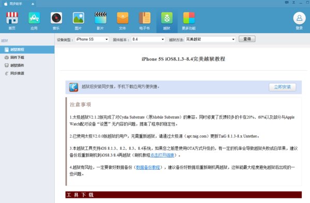Screen dimensions: 310x203
Task: Click the 查询 query button
Action: (x=247, y=39)
